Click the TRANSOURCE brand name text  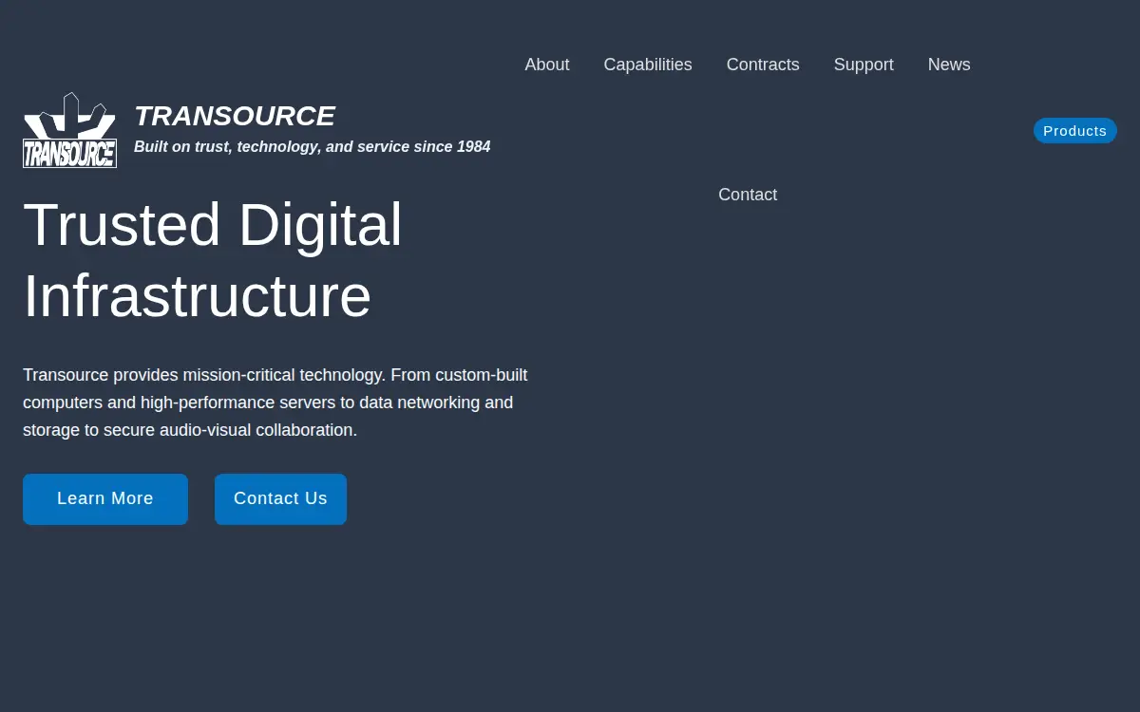click(x=235, y=116)
